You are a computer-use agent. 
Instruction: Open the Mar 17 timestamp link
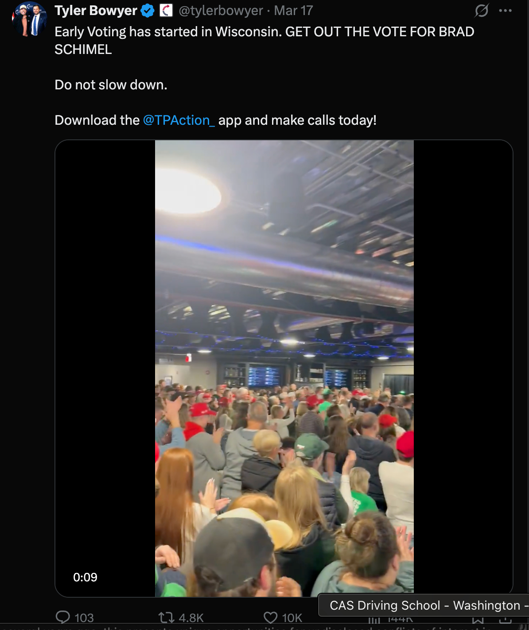coord(293,11)
